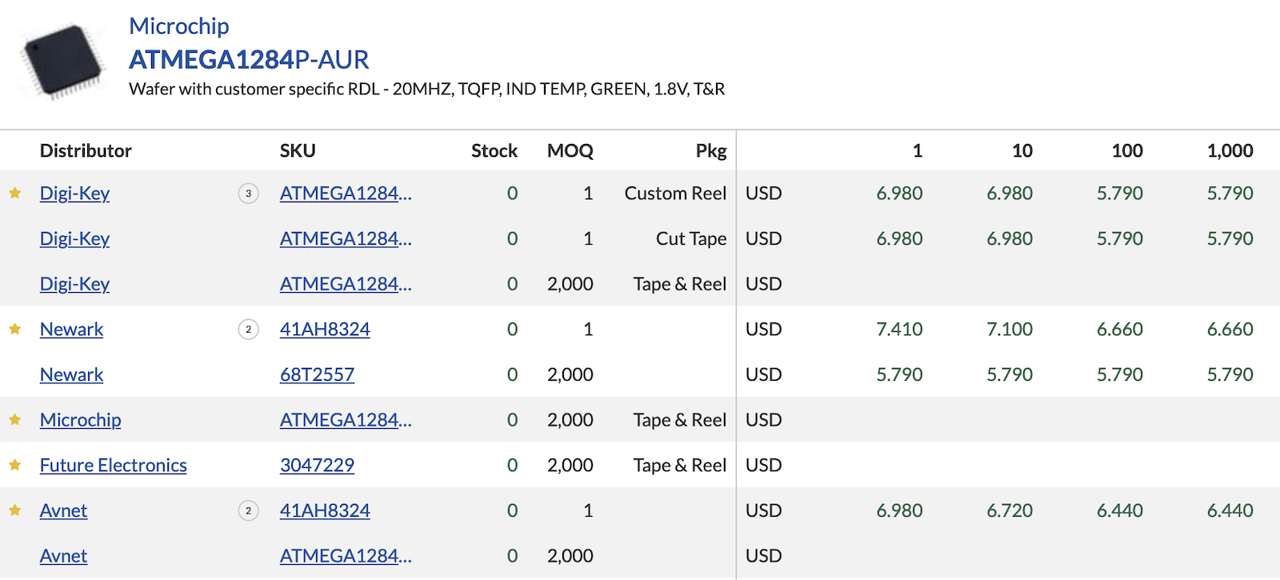This screenshot has width=1280, height=580.
Task: Open Future Electronics SKU 3047229 link
Action: (x=317, y=465)
